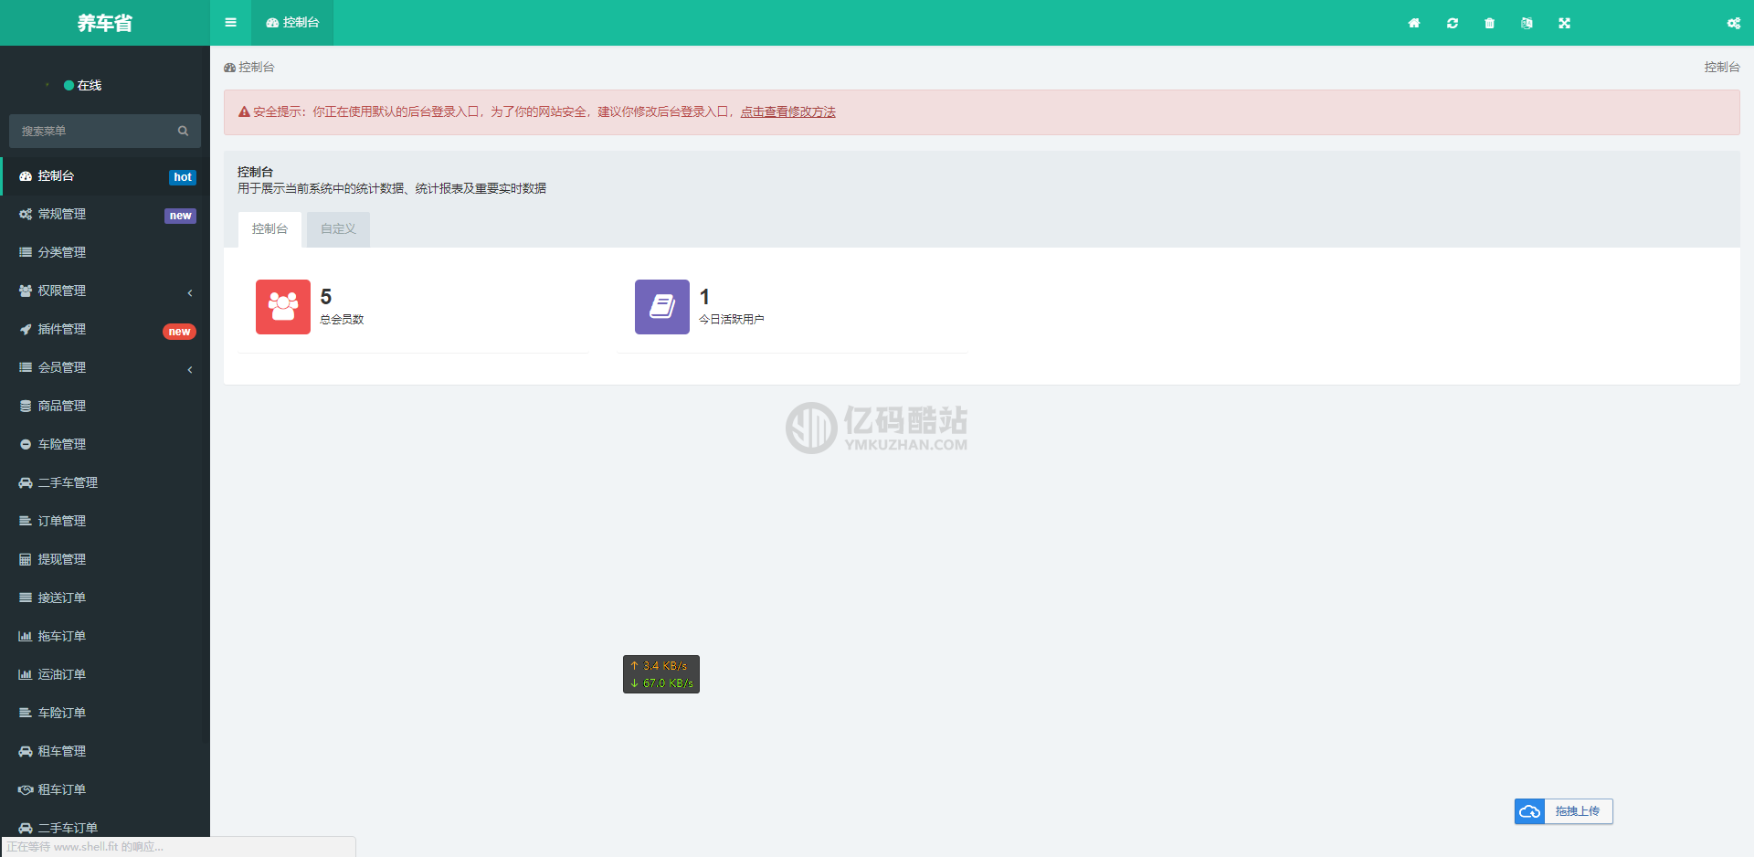
Task: Click the network speed overlay widget
Action: tap(661, 674)
